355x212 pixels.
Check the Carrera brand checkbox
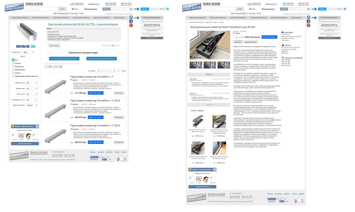pyautogui.click(x=13, y=64)
